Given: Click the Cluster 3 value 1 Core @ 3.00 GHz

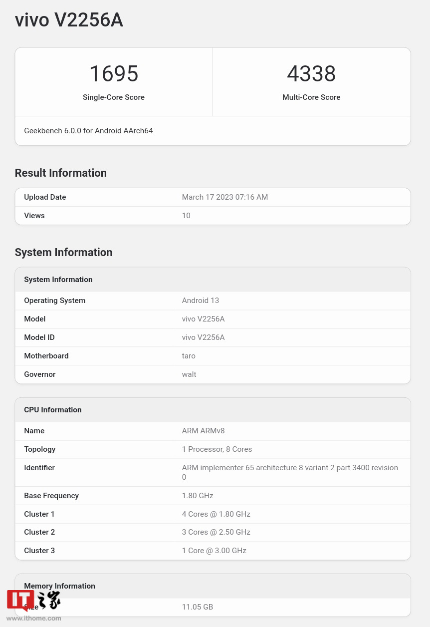Looking at the screenshot, I should [x=214, y=551].
